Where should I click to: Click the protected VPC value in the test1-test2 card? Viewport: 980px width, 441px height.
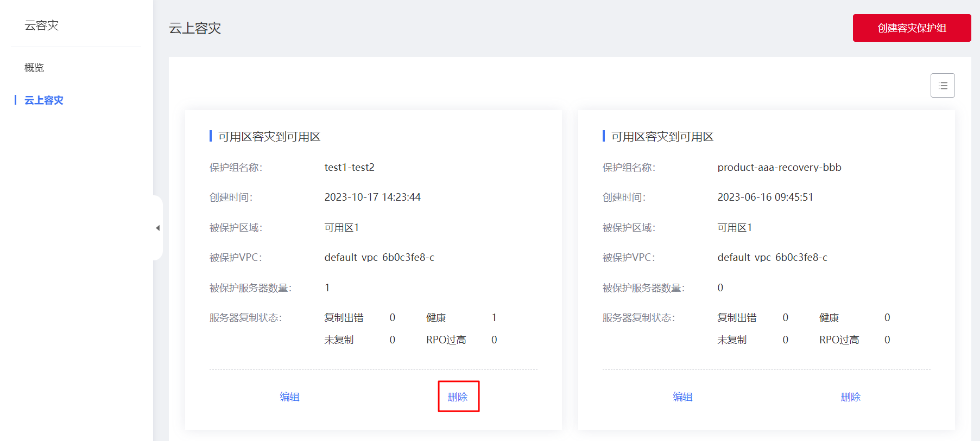379,258
